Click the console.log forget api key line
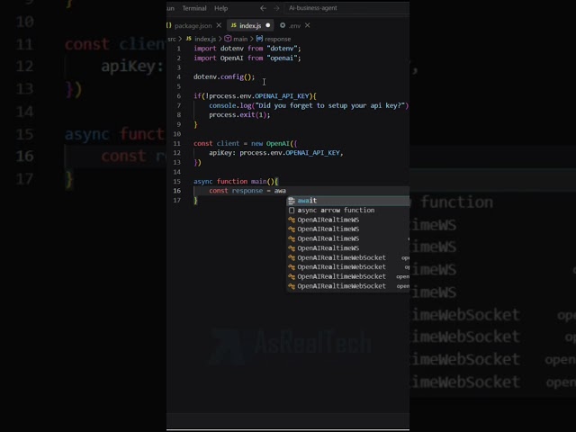 [309, 105]
